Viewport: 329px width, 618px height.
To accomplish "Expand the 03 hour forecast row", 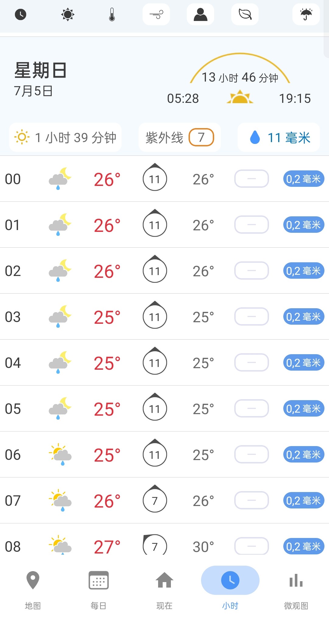I will click(164, 316).
